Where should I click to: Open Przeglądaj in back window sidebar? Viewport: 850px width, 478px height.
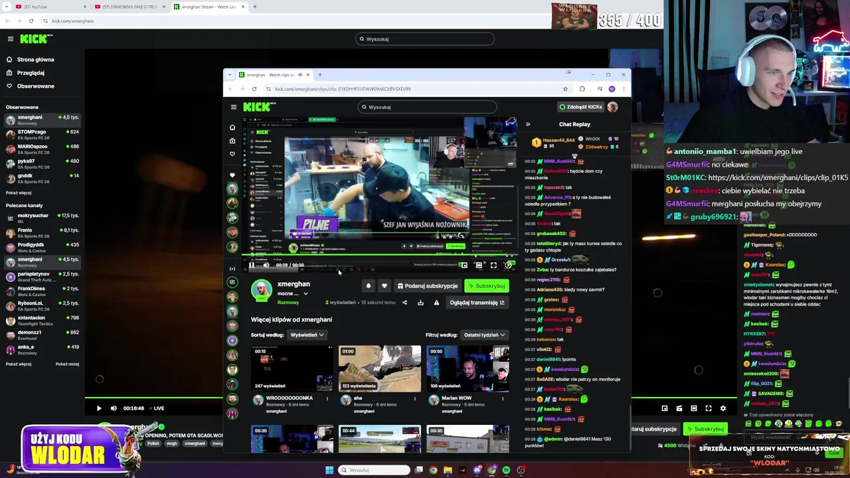(31, 73)
